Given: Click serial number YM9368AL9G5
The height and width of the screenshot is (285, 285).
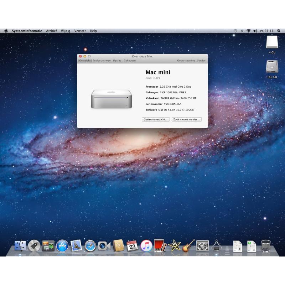Looking at the screenshot, I should point(173,104).
